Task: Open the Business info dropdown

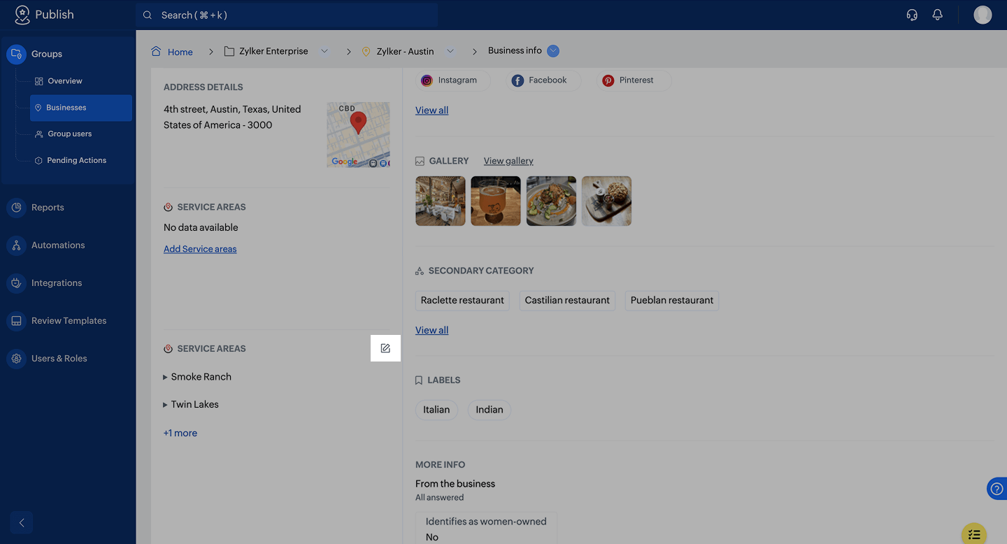Action: [553, 51]
